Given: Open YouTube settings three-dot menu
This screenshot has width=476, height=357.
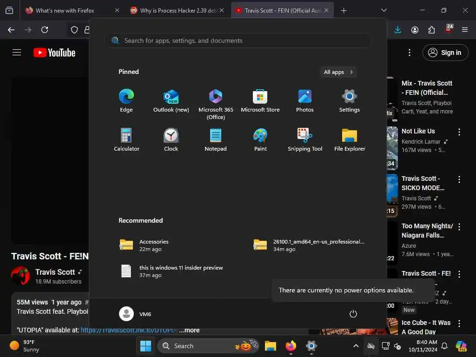Looking at the screenshot, I should [x=410, y=53].
